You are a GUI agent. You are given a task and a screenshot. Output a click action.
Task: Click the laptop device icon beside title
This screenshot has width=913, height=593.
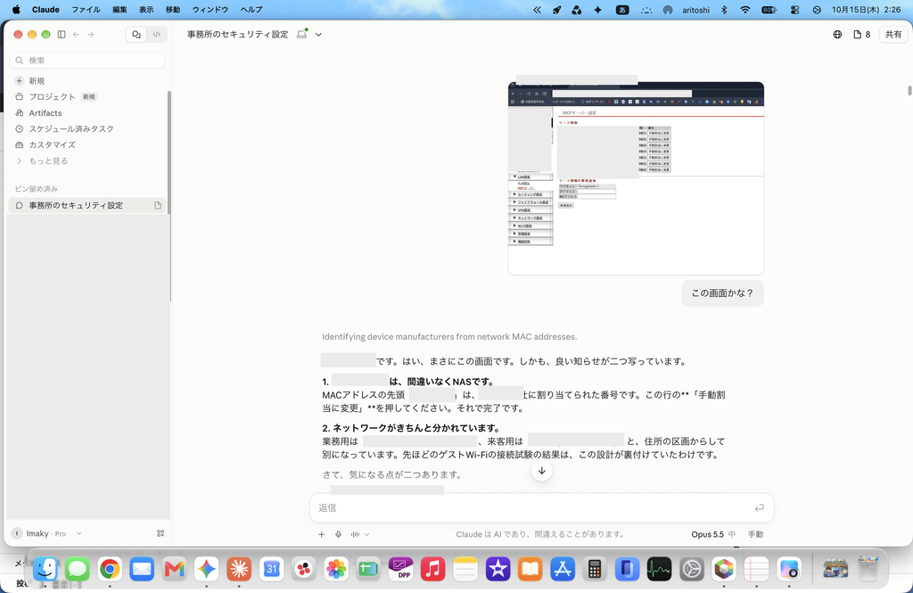301,34
